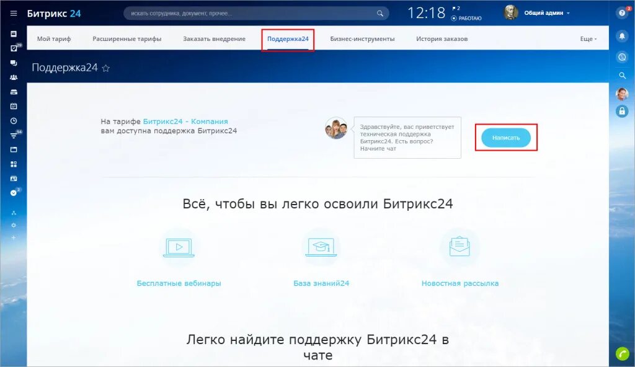
Task: Click the Битрикс 24 logo
Action: [x=54, y=14]
